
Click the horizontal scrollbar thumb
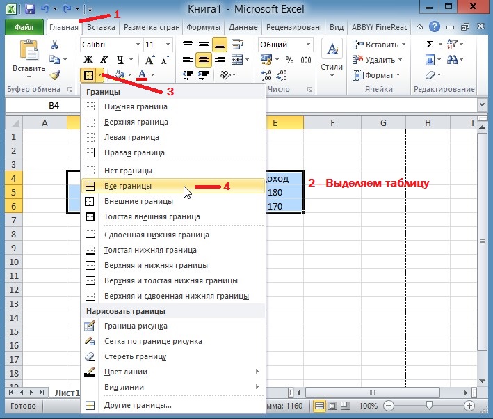[x=372, y=393]
